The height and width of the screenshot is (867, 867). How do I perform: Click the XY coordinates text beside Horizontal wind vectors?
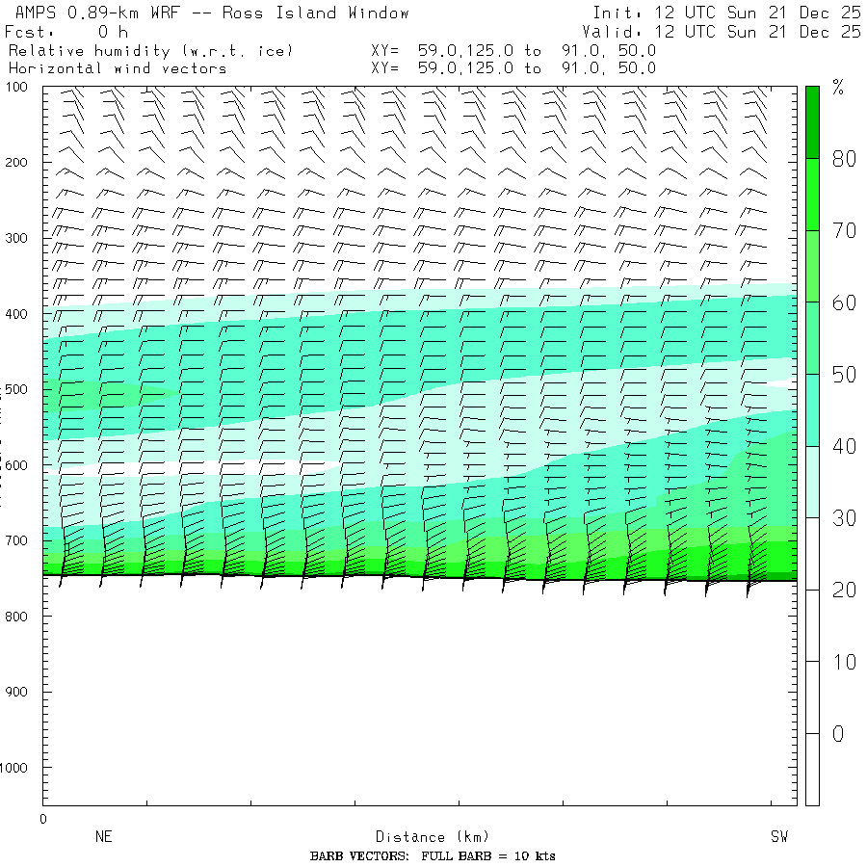tap(513, 68)
